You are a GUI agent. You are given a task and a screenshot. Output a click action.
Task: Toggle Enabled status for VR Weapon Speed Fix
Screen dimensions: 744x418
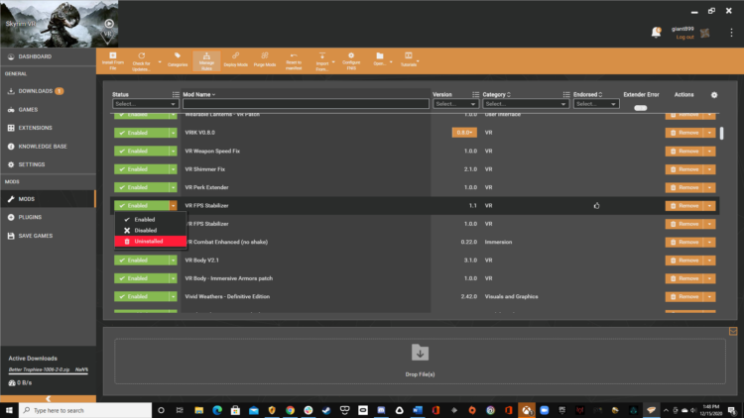click(142, 152)
